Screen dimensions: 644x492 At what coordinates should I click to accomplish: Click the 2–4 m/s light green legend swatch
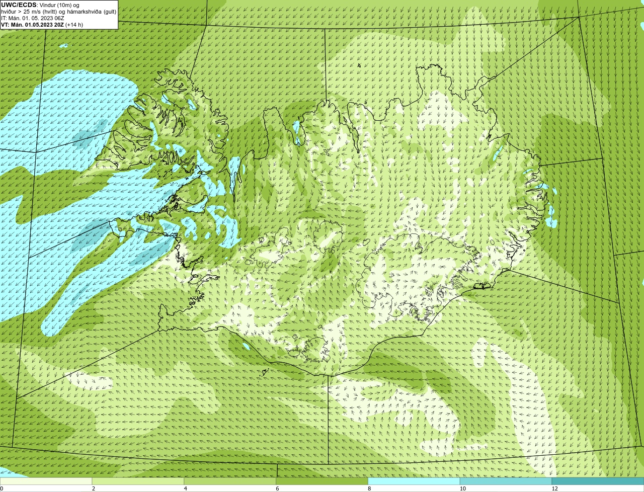(138, 481)
